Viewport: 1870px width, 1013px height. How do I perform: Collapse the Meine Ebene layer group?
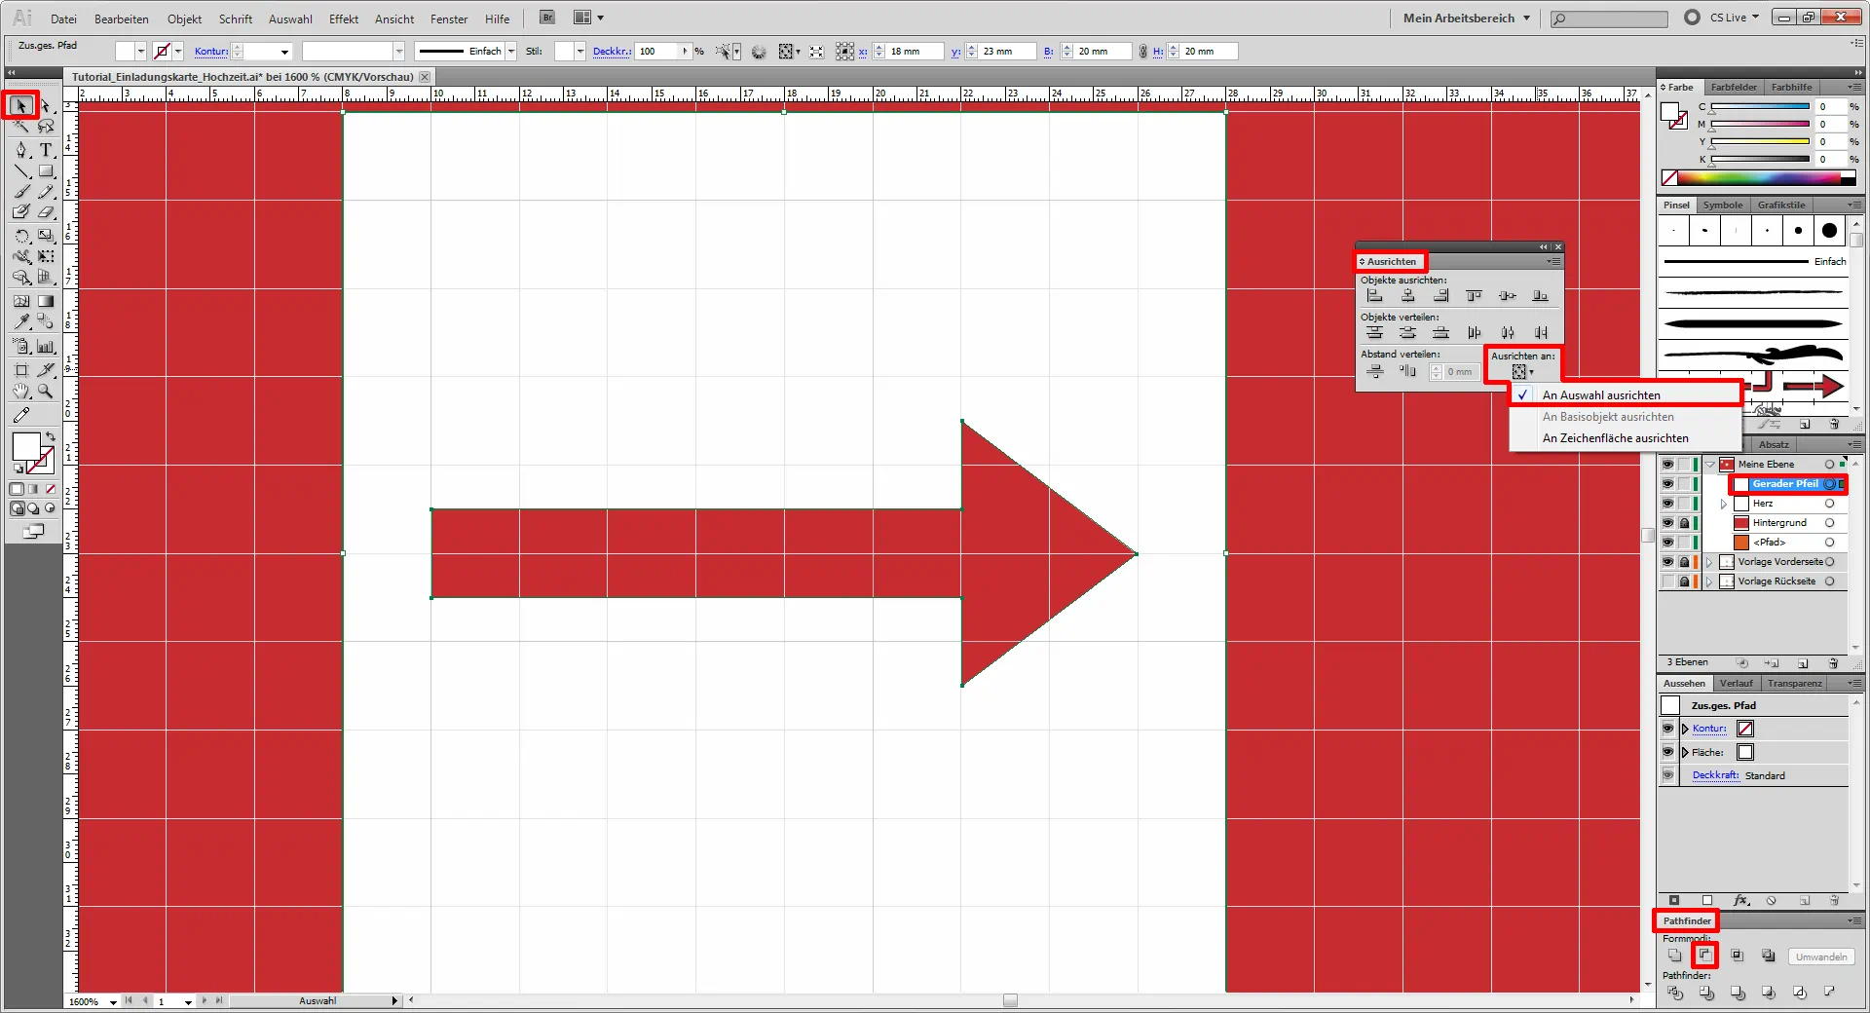pyautogui.click(x=1710, y=465)
